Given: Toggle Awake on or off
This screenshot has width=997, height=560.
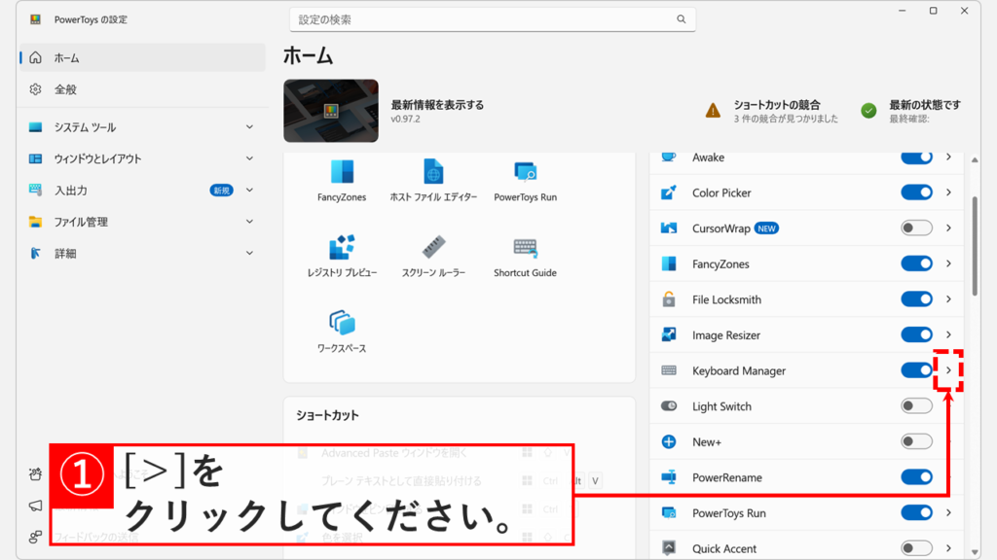Looking at the screenshot, I should pyautogui.click(x=915, y=157).
